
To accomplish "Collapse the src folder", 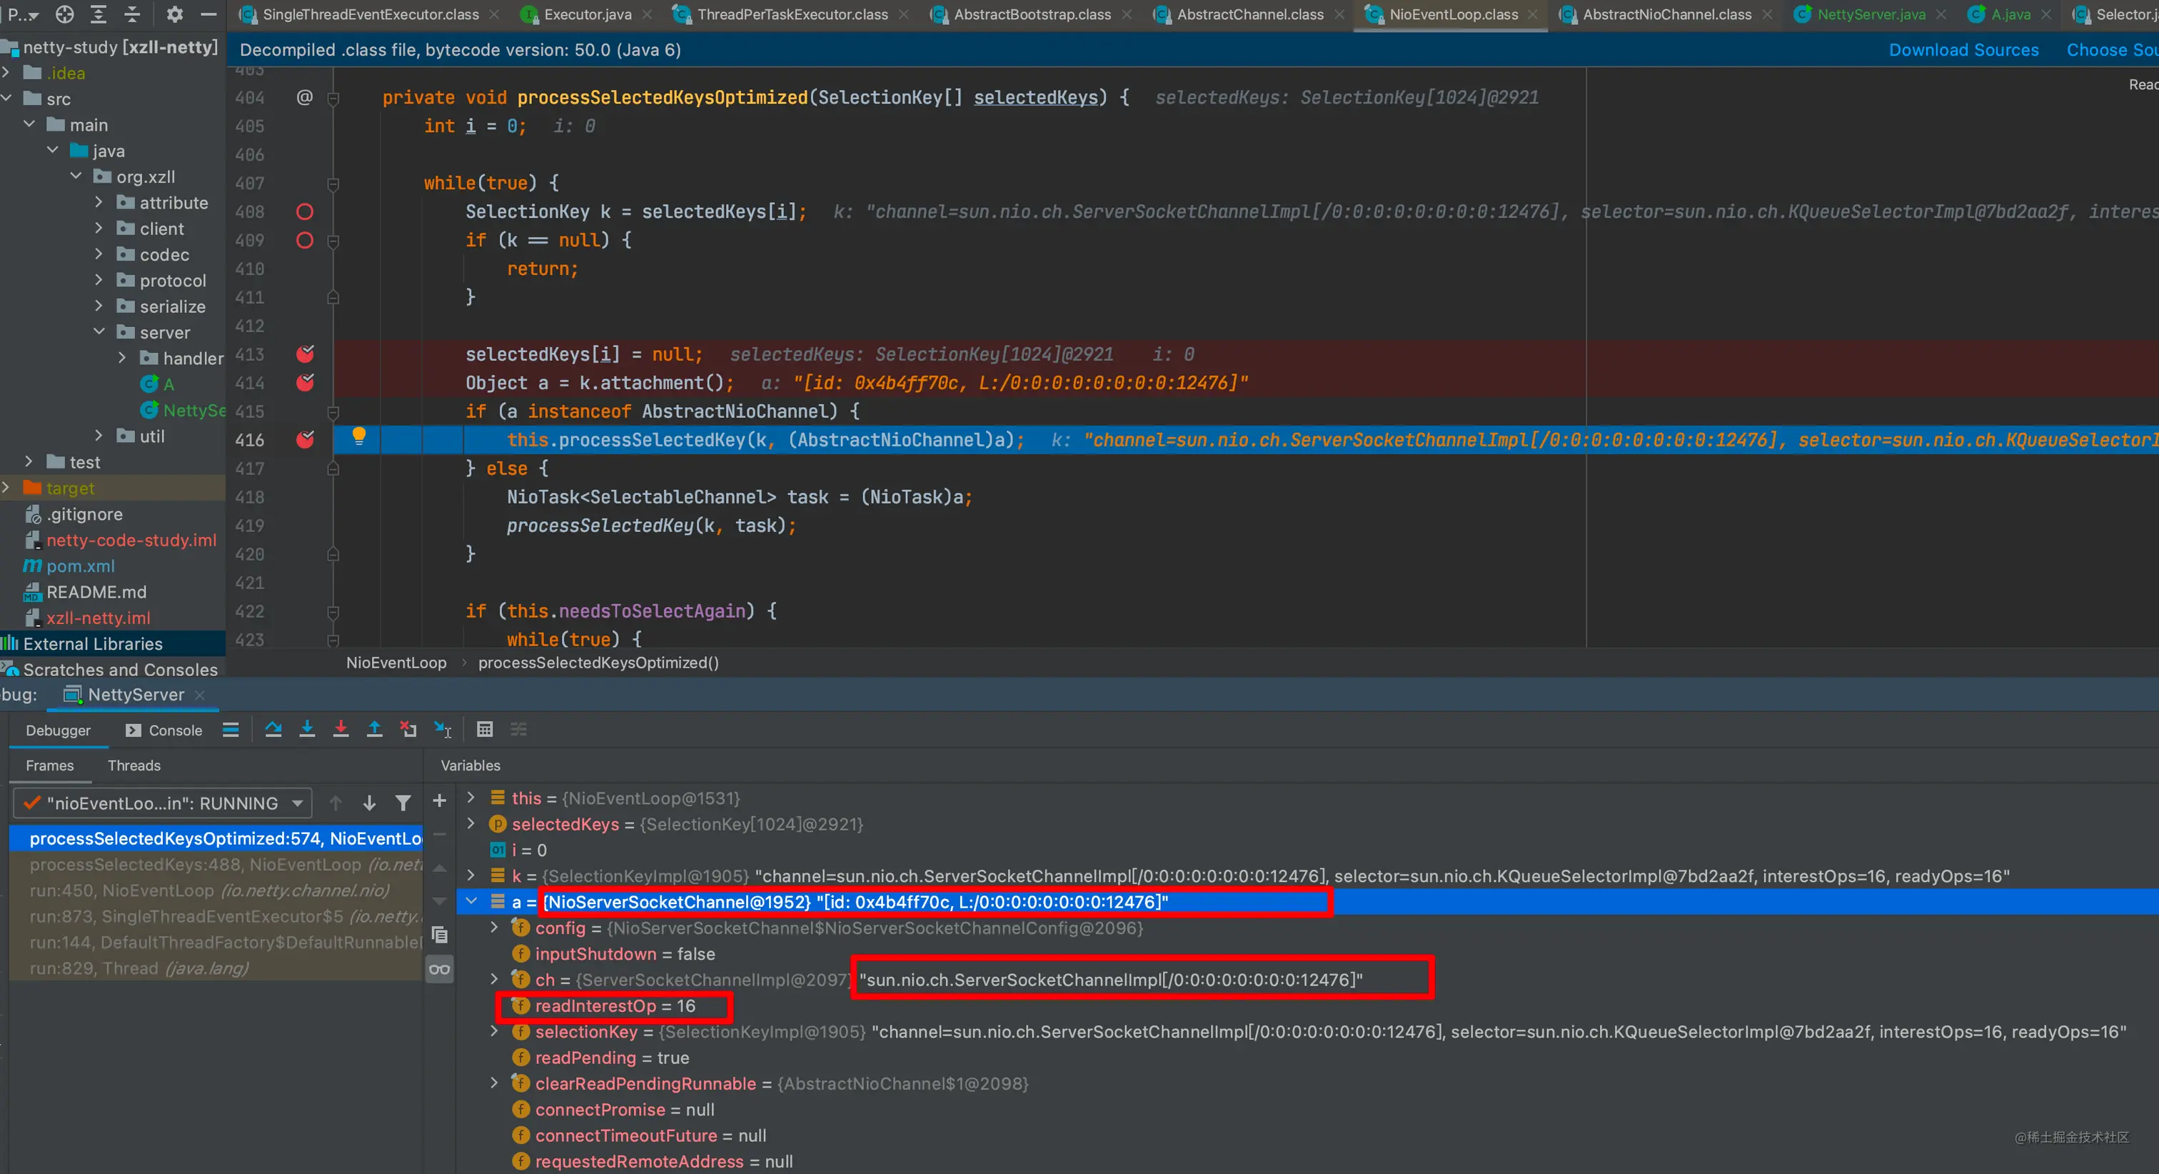I will [6, 99].
